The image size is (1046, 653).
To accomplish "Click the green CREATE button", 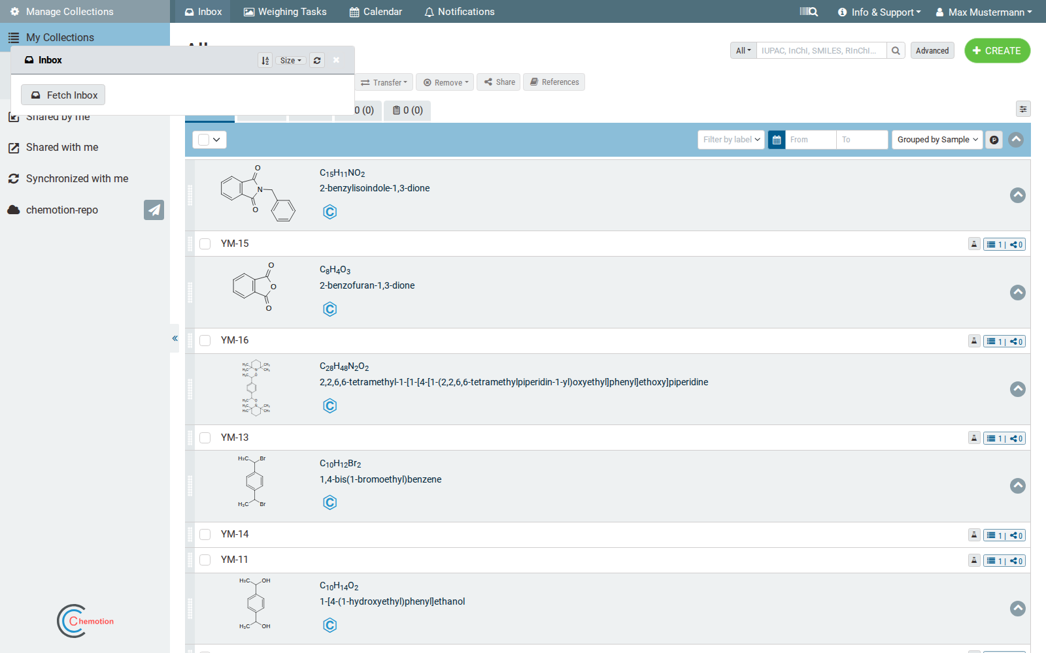I will [x=997, y=50].
